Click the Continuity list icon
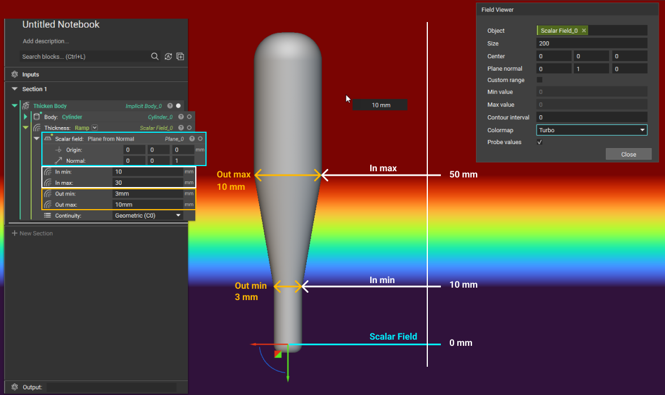The image size is (665, 395). [x=48, y=215]
